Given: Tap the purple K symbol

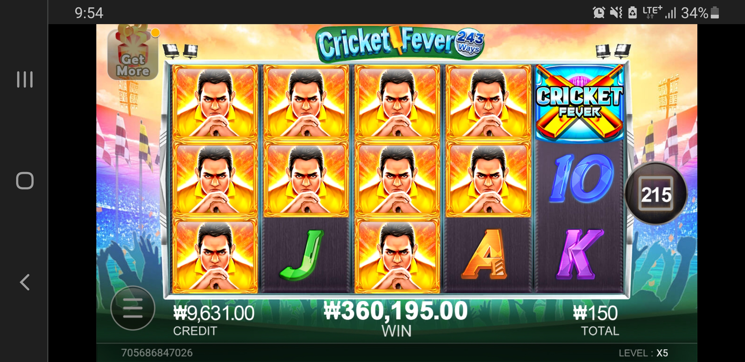Looking at the screenshot, I should pyautogui.click(x=580, y=255).
